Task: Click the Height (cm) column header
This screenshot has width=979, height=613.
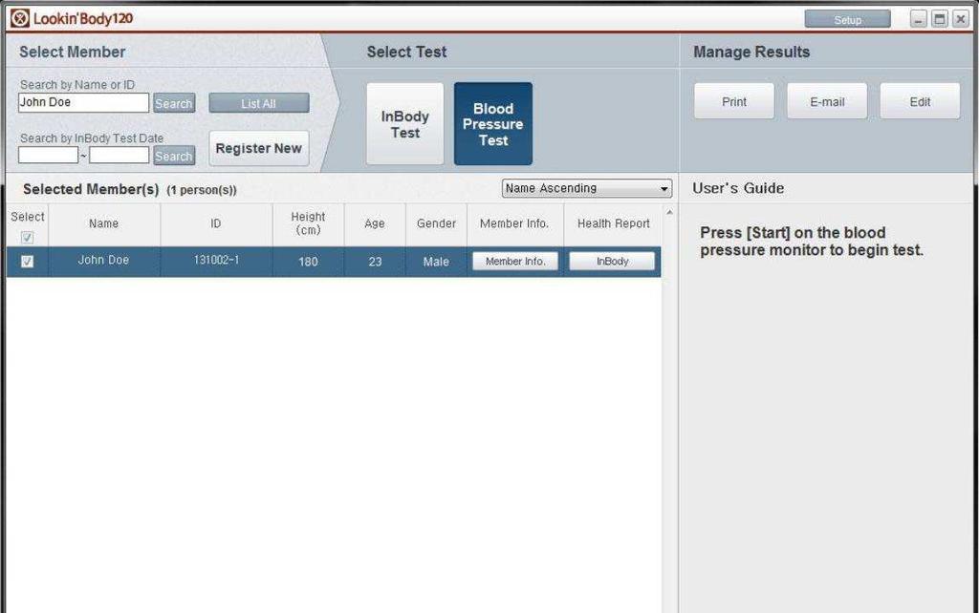Action: pos(308,223)
